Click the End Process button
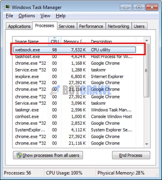This screenshot has height=180, width=162. point(131,155)
